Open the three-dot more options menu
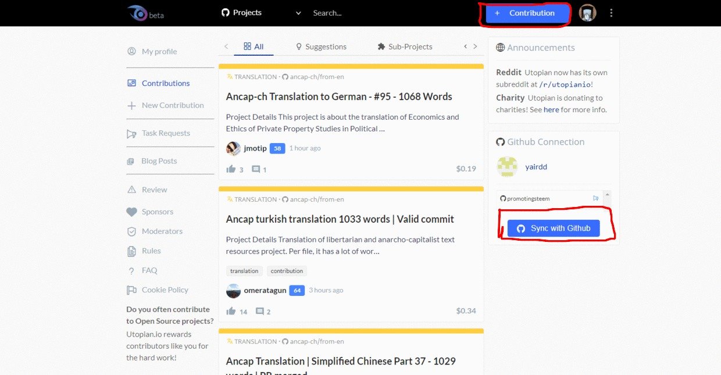The height and width of the screenshot is (375, 721). 611,13
